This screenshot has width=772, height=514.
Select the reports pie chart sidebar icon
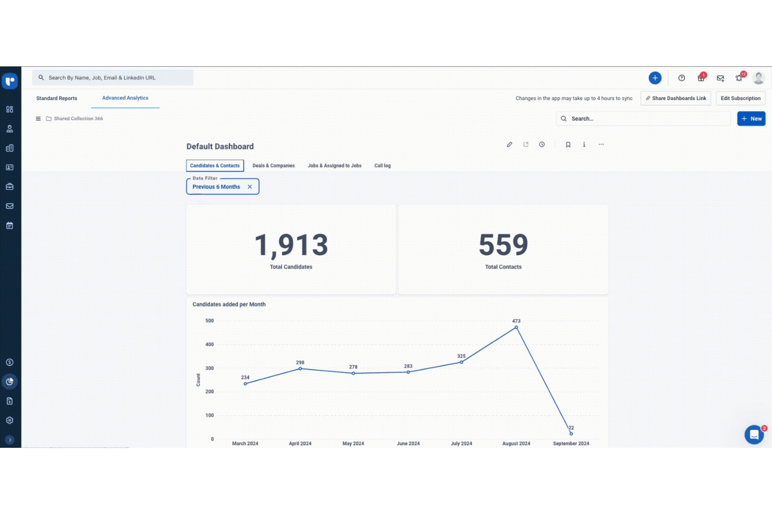pos(9,382)
